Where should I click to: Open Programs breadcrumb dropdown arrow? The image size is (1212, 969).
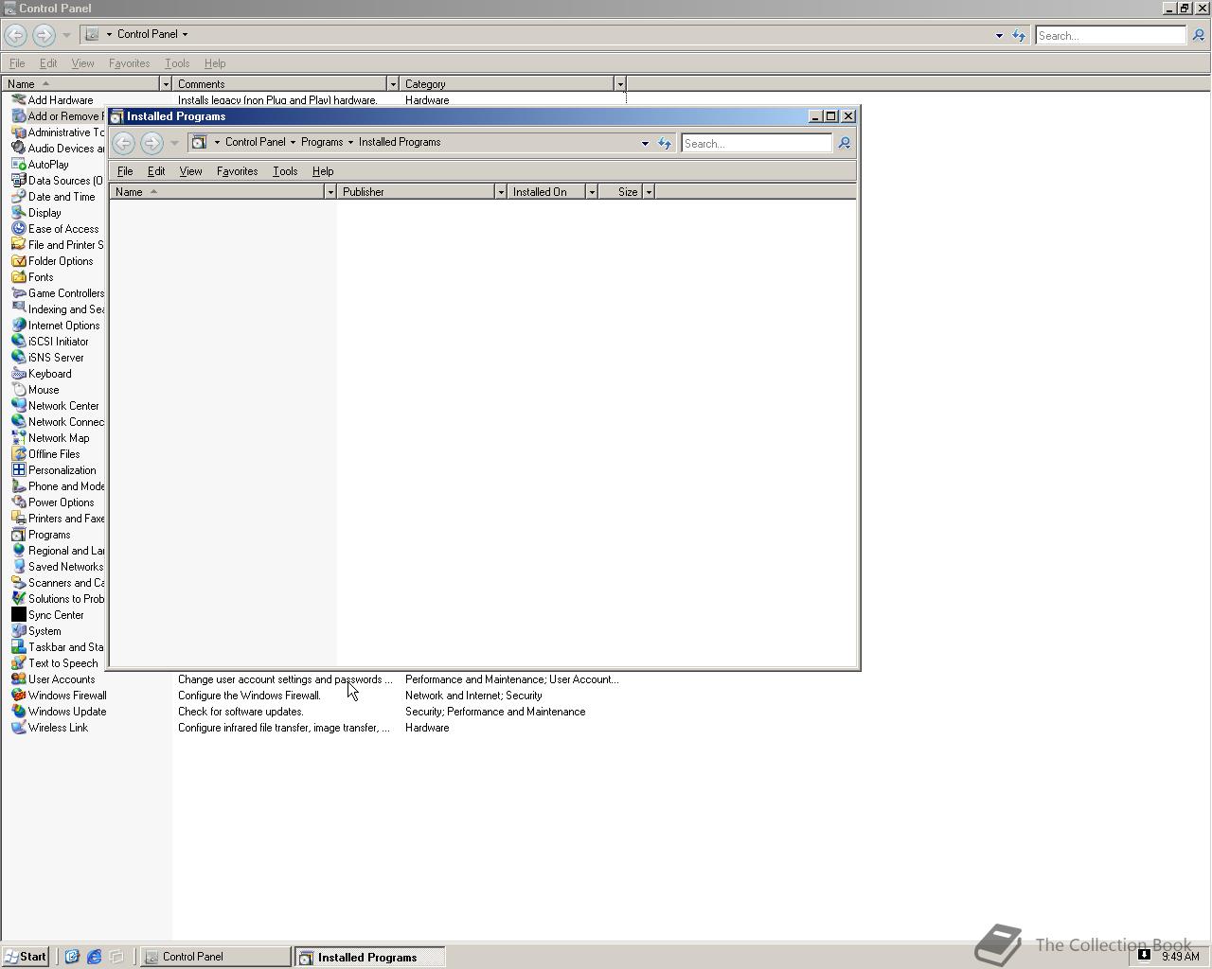click(350, 143)
